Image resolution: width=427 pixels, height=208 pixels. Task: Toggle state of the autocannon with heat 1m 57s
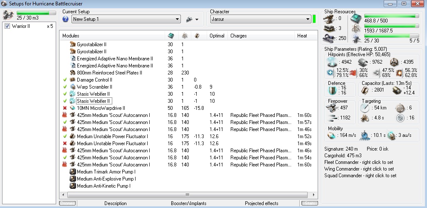pos(65,122)
